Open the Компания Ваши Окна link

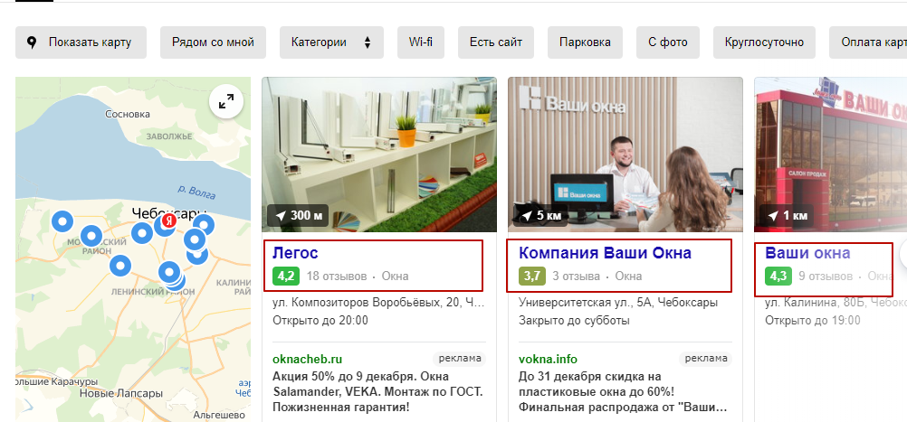[605, 253]
